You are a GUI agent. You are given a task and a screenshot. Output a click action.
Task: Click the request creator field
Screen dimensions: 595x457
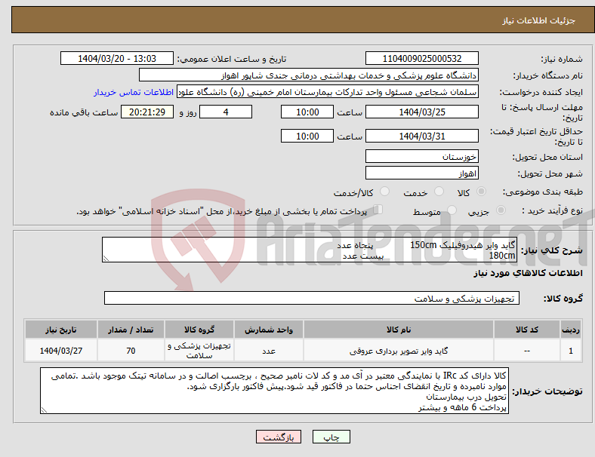click(x=328, y=92)
